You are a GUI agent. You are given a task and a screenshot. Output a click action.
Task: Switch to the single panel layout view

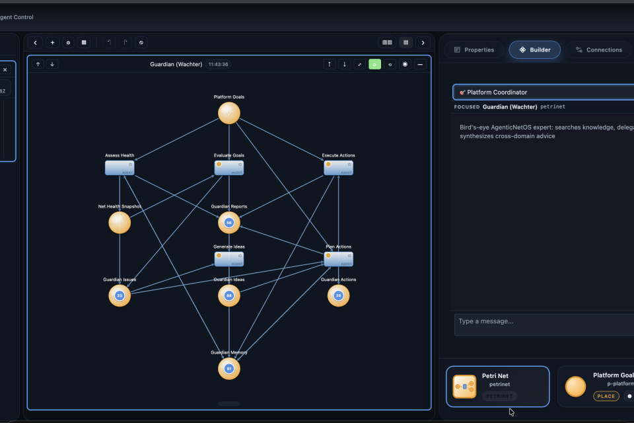point(405,42)
